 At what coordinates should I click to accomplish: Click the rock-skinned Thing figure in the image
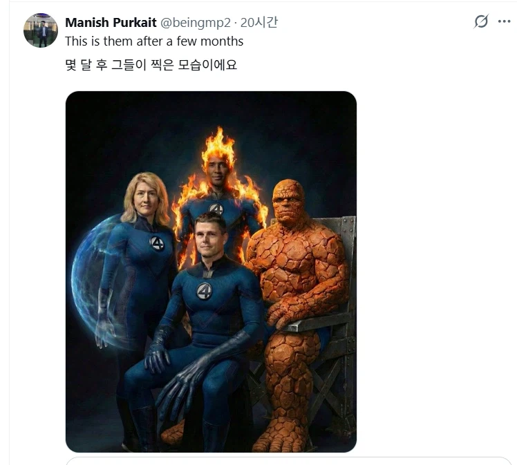click(297, 269)
